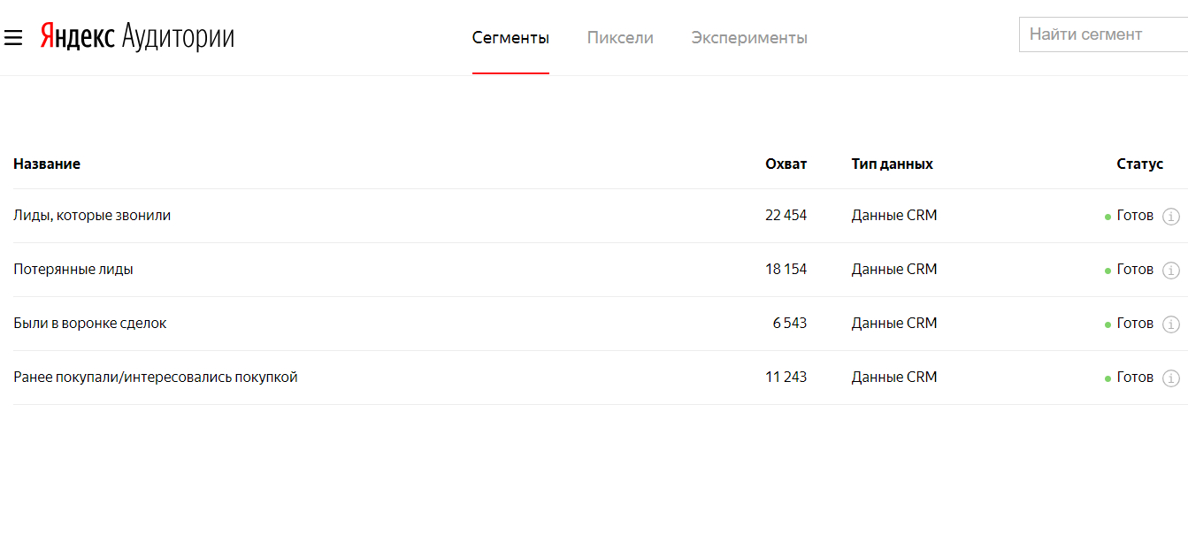Switch to the Сегменты tab
The image size is (1188, 557).
[x=510, y=37]
